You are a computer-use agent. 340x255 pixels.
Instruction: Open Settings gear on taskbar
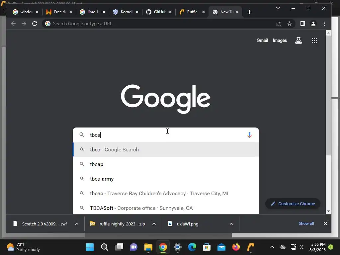[x=177, y=247]
